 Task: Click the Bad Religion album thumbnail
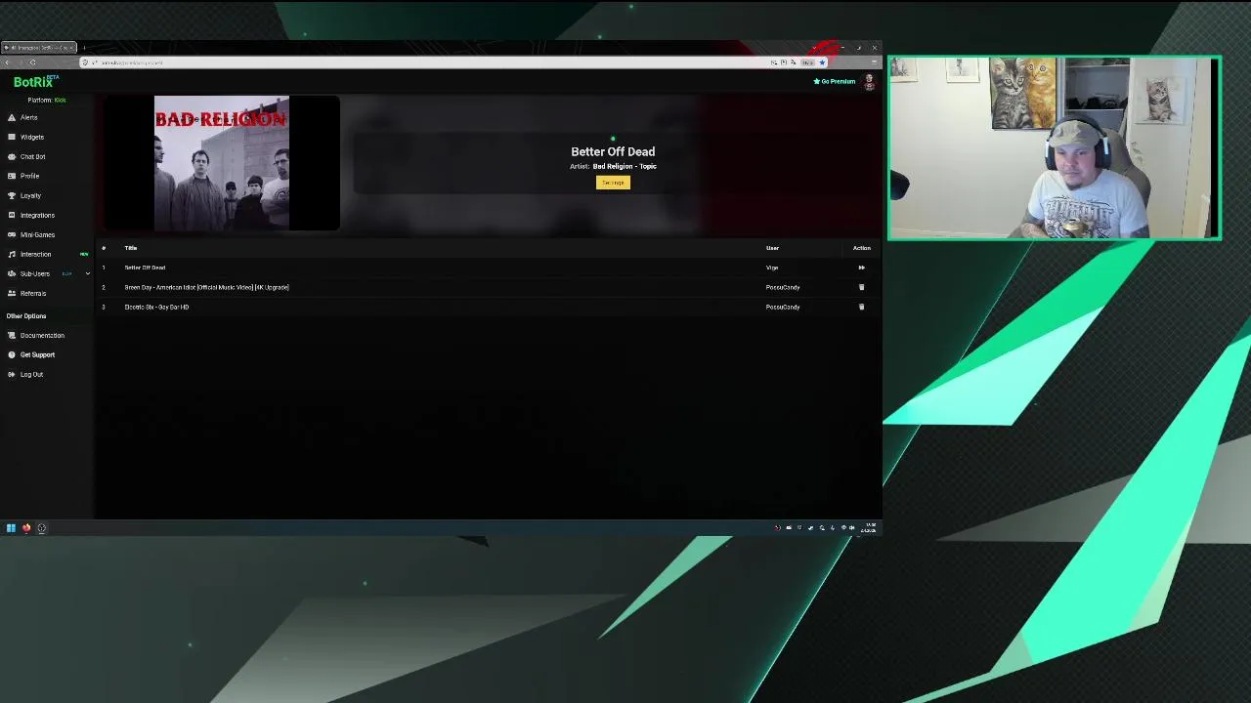point(222,163)
